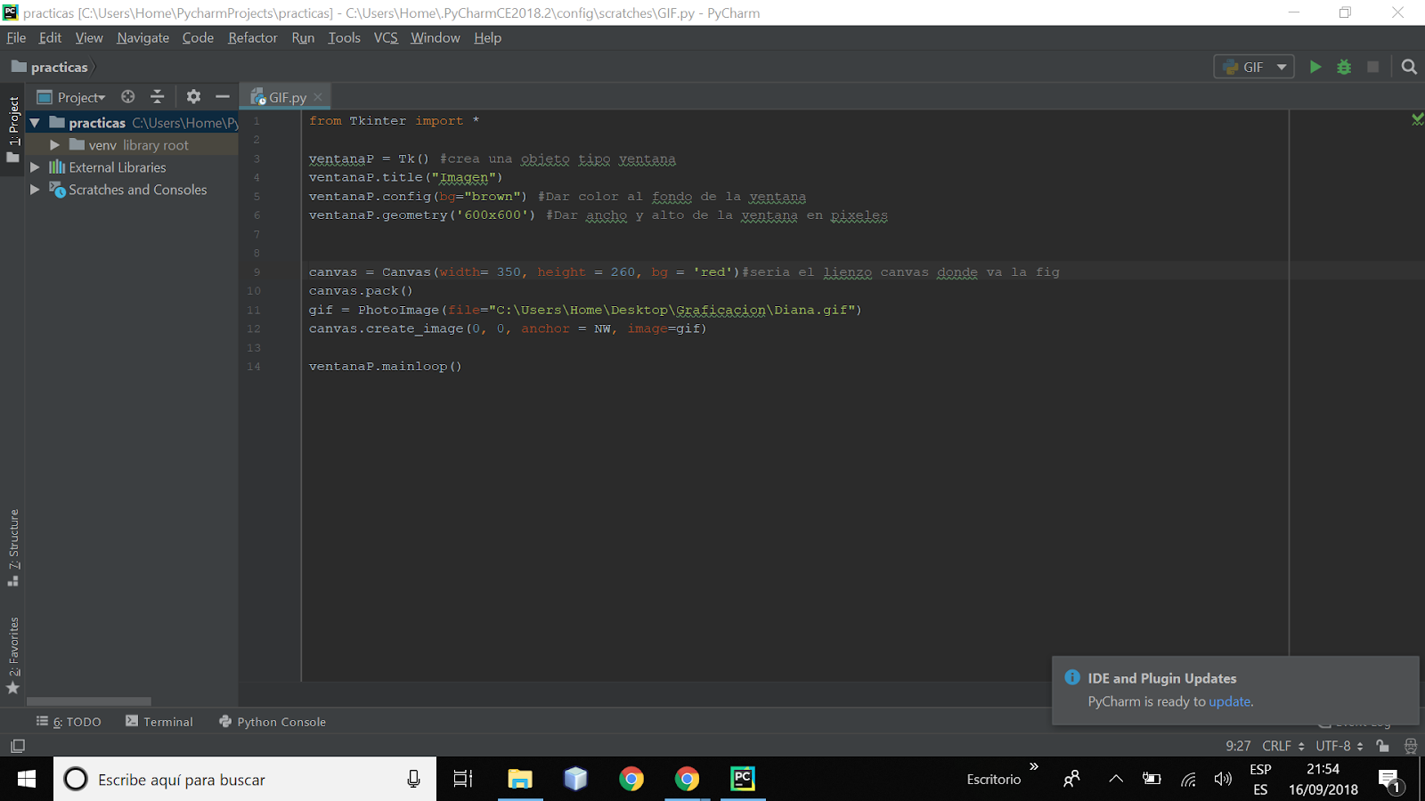Click the update link in the notification
1425x801 pixels.
[x=1229, y=701]
